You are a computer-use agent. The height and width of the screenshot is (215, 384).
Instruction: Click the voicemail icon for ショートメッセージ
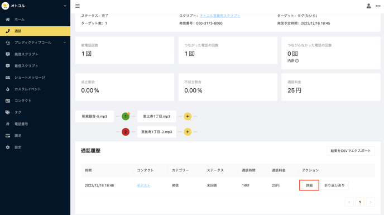coord(8,78)
